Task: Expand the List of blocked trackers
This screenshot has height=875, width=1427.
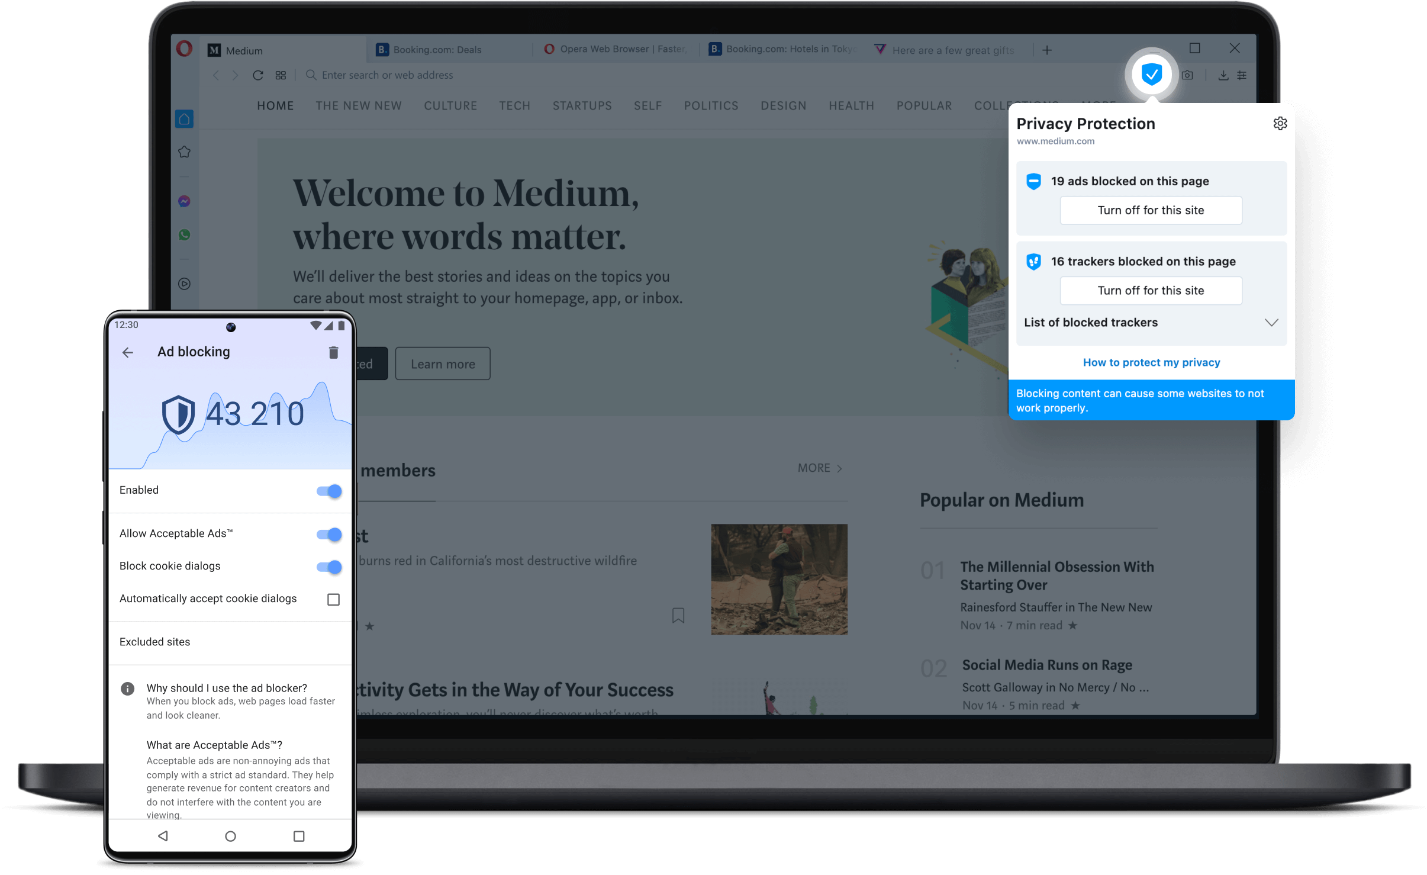Action: 1271,323
